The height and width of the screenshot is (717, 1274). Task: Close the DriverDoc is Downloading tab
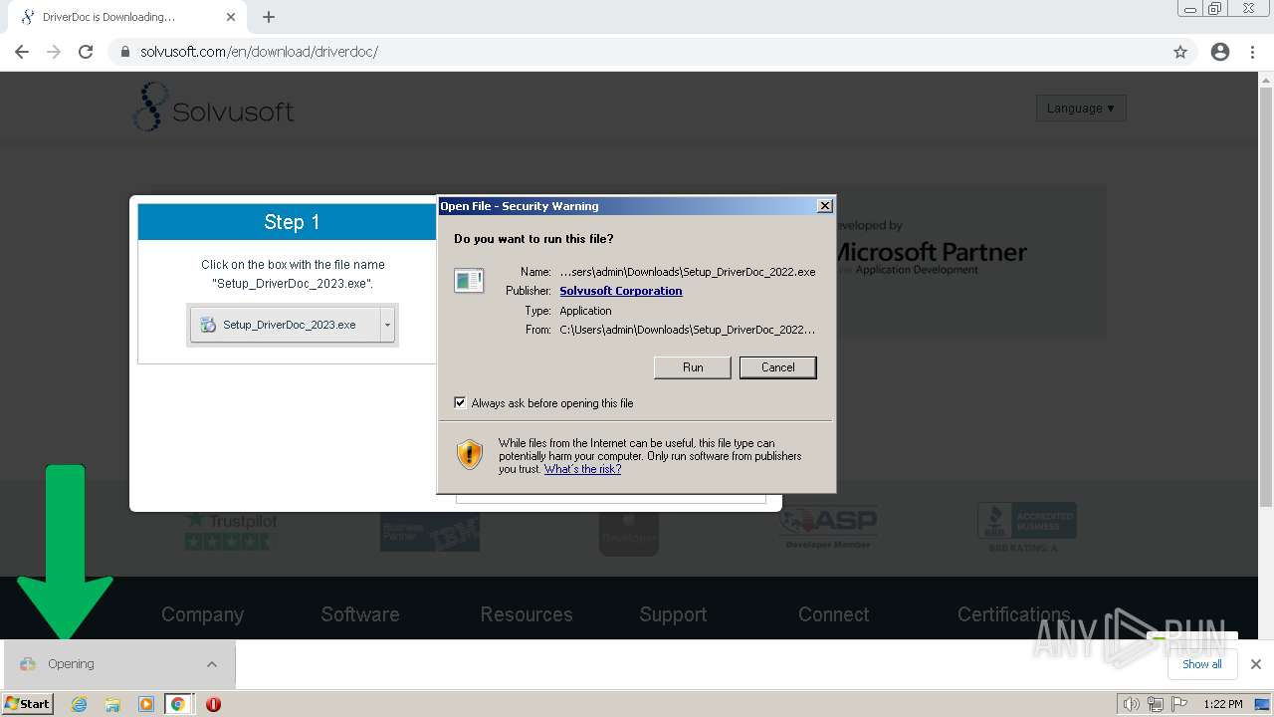(x=231, y=17)
